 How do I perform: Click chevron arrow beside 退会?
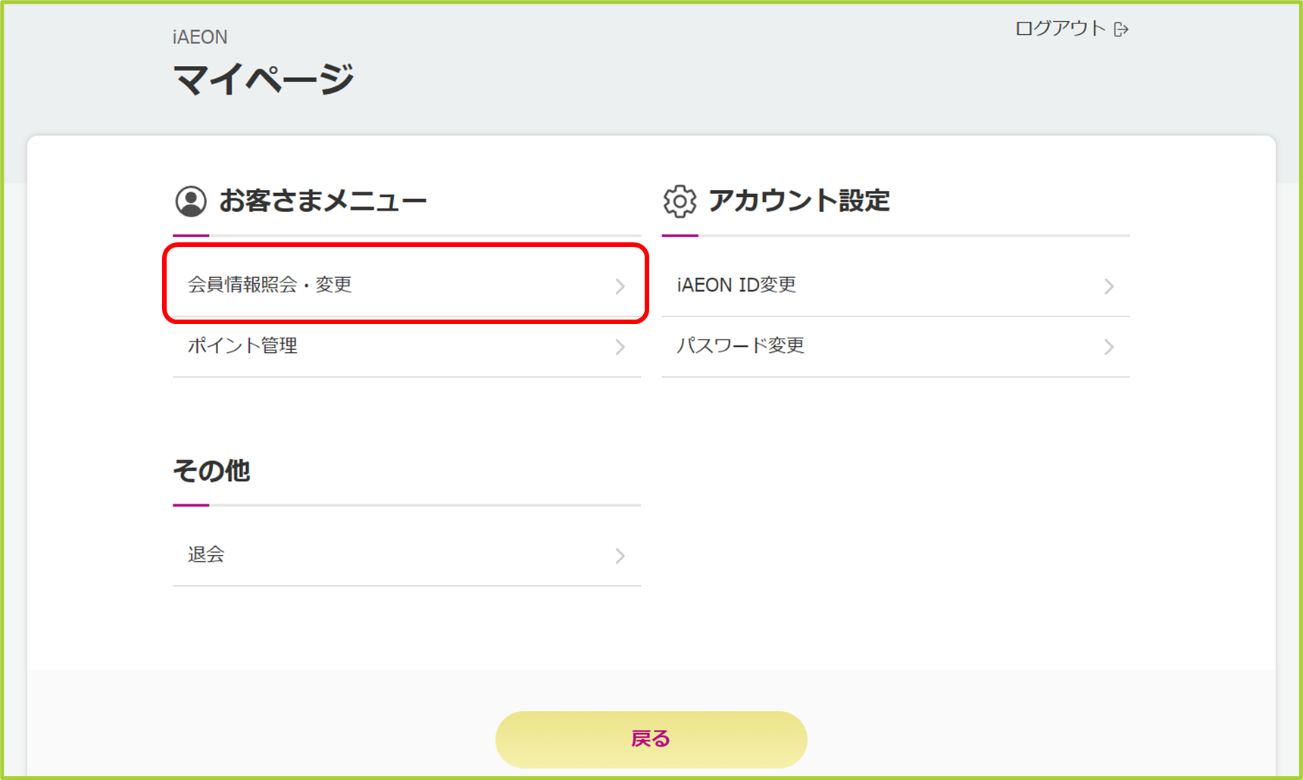(x=620, y=556)
